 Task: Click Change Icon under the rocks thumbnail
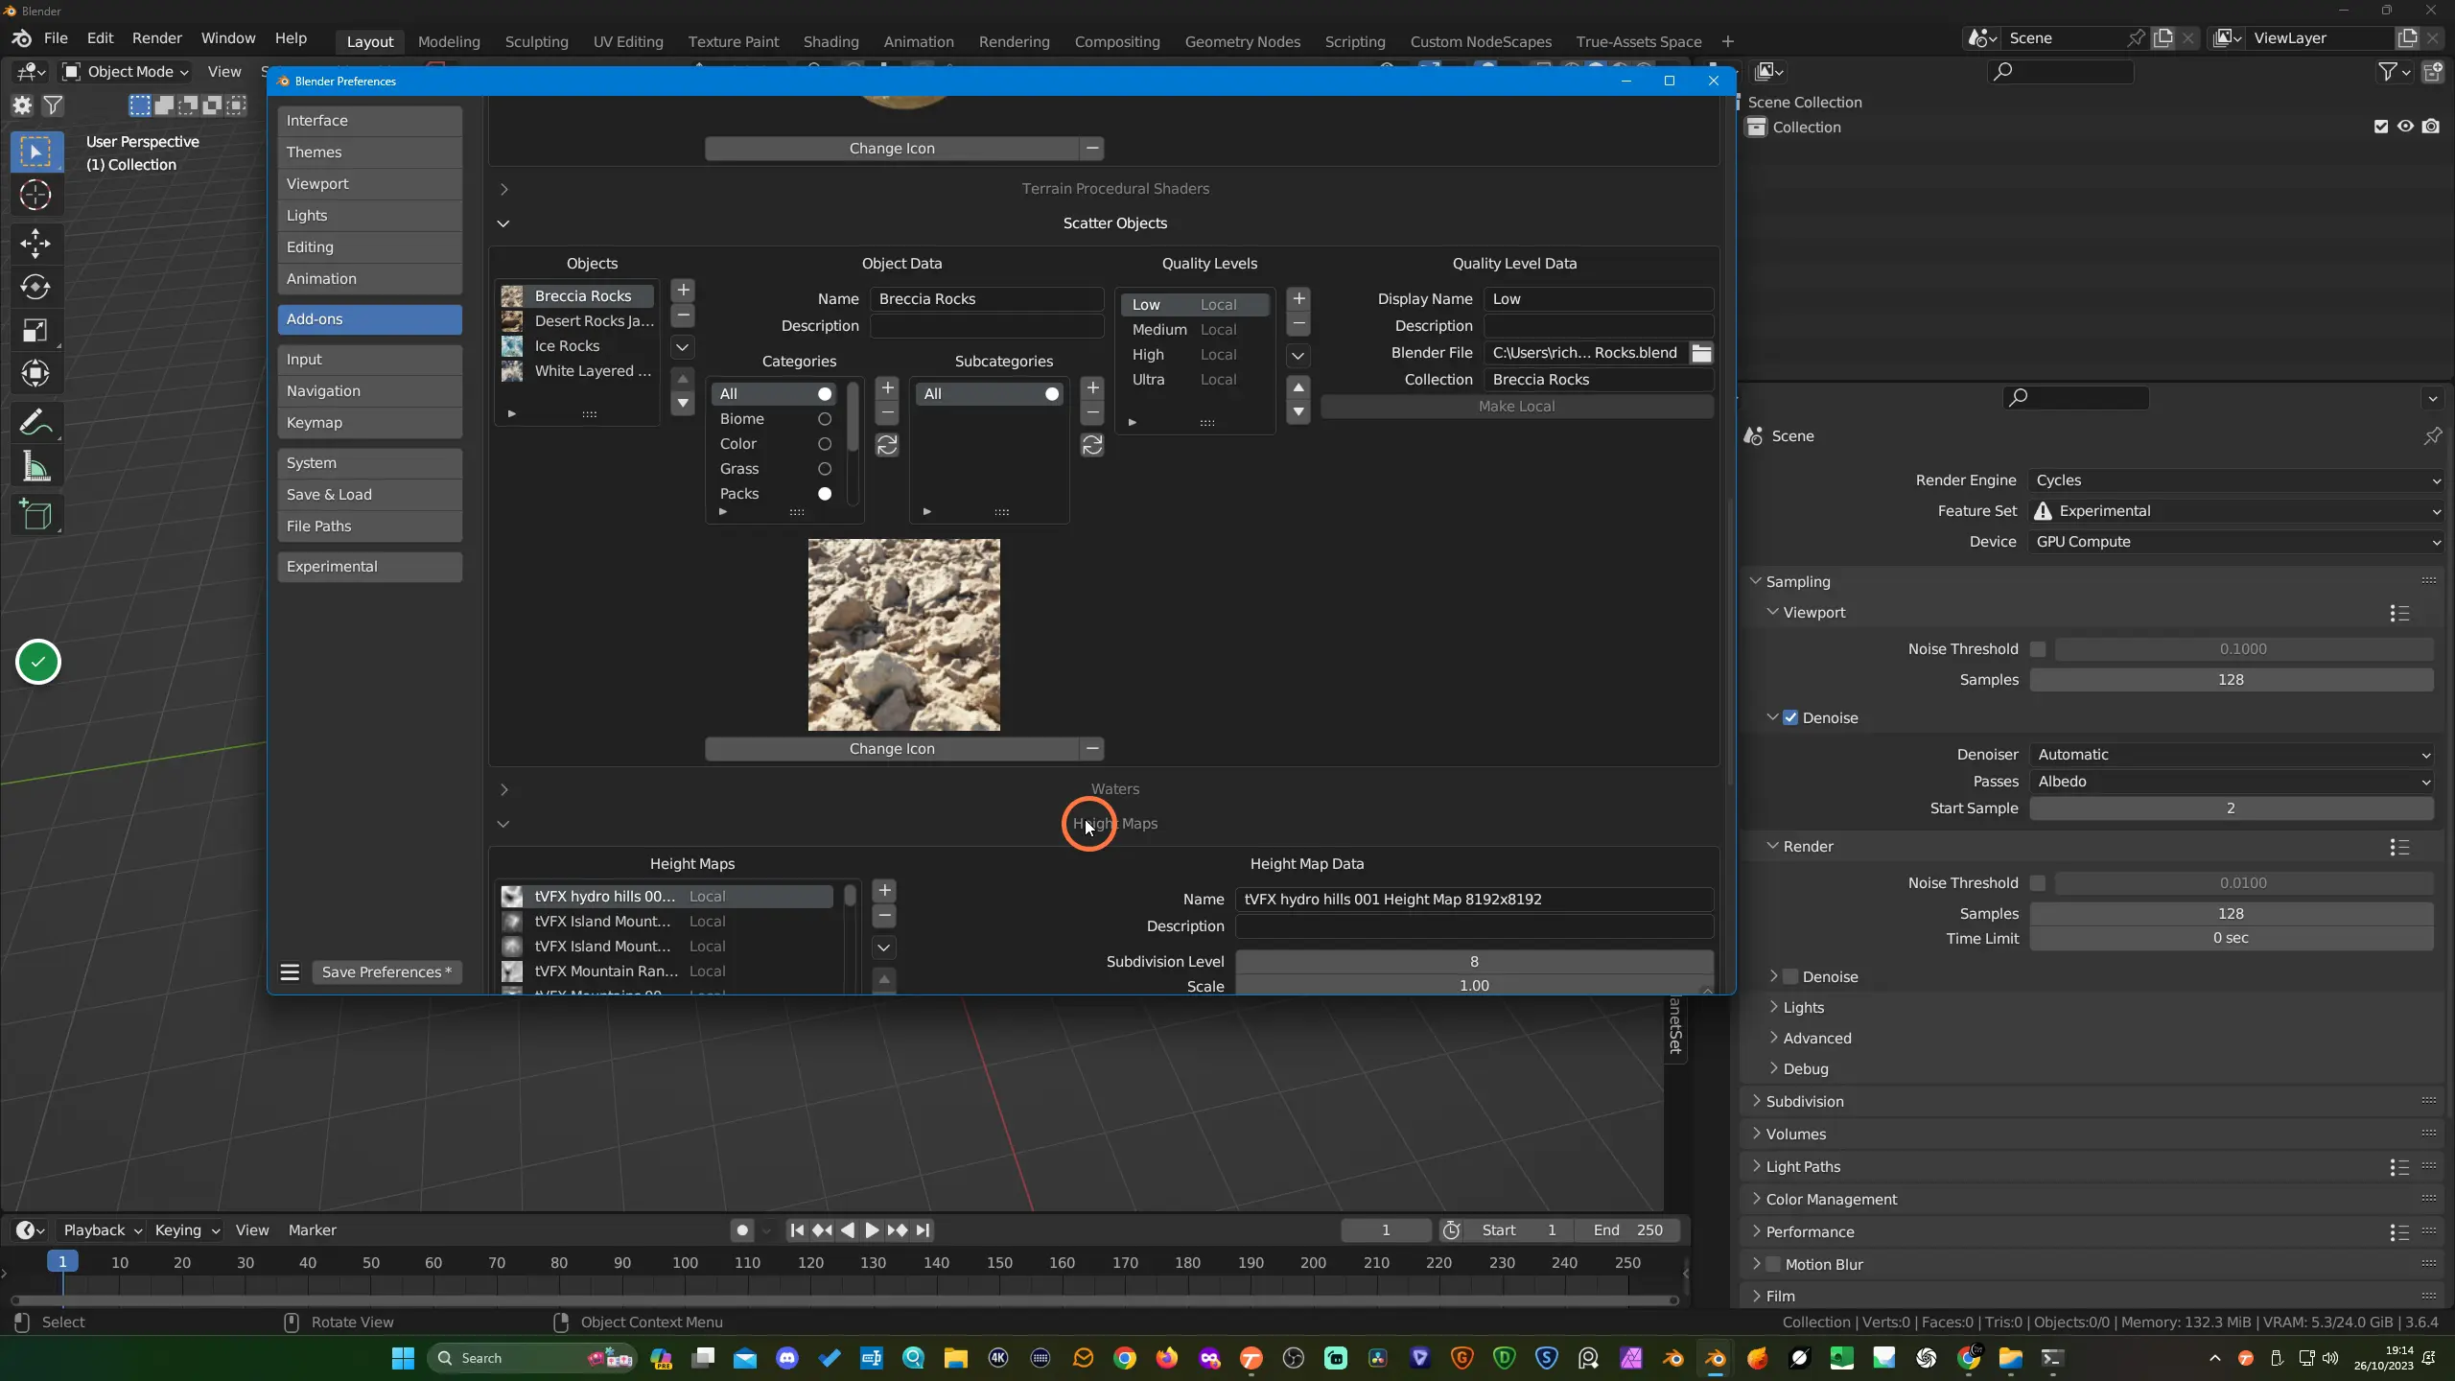click(892, 749)
